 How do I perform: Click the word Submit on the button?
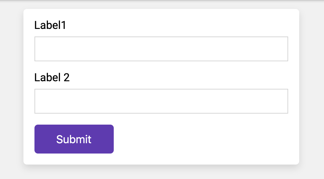coord(74,139)
